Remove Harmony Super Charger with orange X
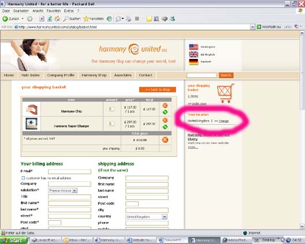Viewport: 305px width, 244px height. click(165, 120)
